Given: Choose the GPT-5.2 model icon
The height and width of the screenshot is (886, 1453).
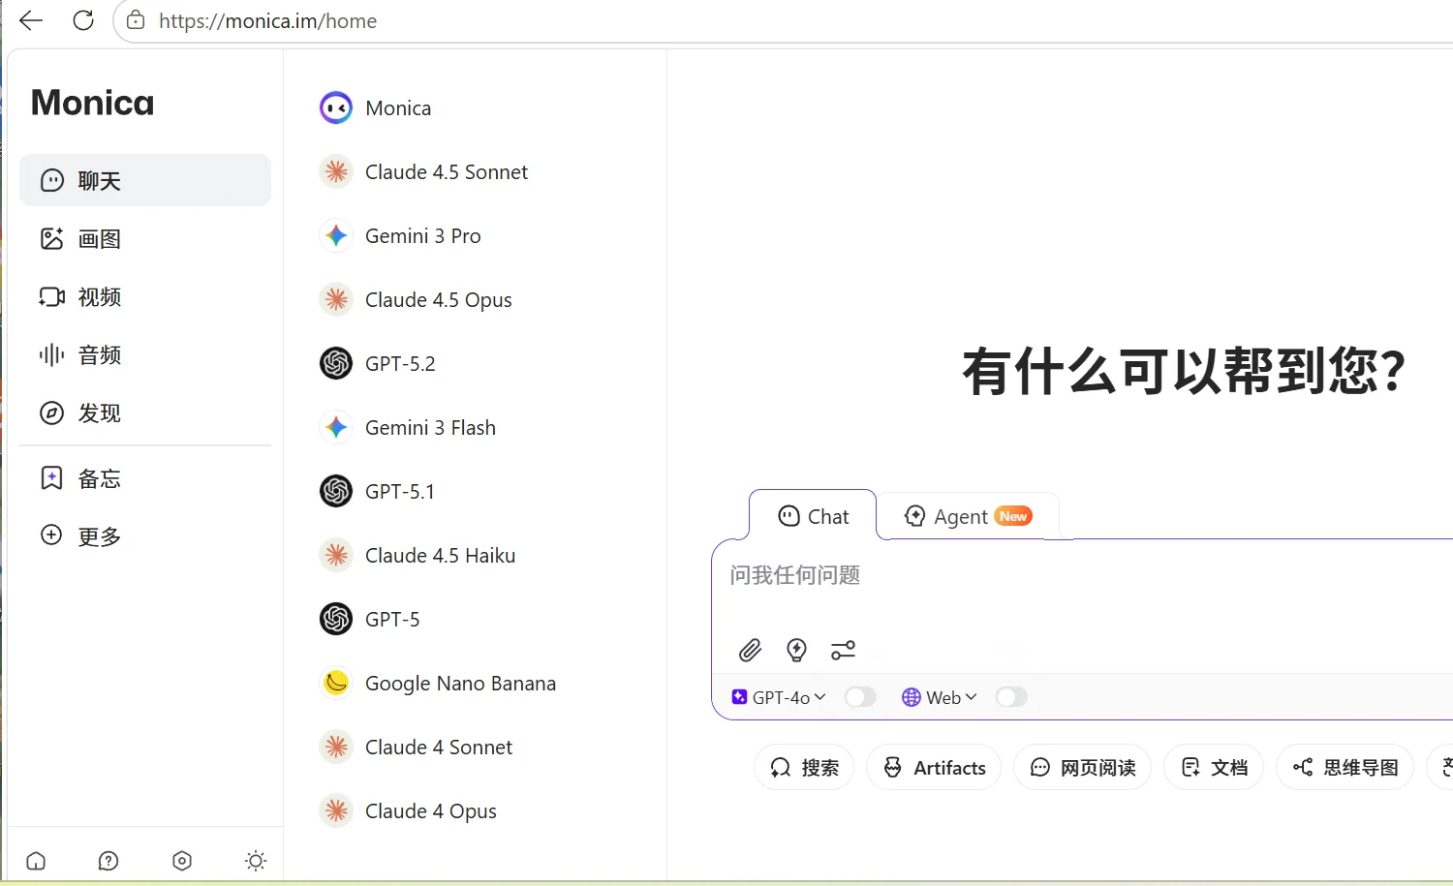Looking at the screenshot, I should (x=336, y=363).
